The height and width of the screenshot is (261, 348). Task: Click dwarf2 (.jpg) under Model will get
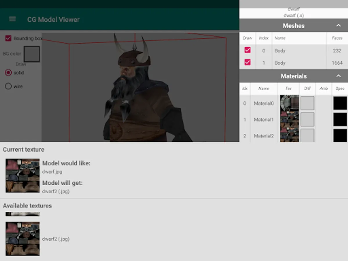tap(56, 191)
